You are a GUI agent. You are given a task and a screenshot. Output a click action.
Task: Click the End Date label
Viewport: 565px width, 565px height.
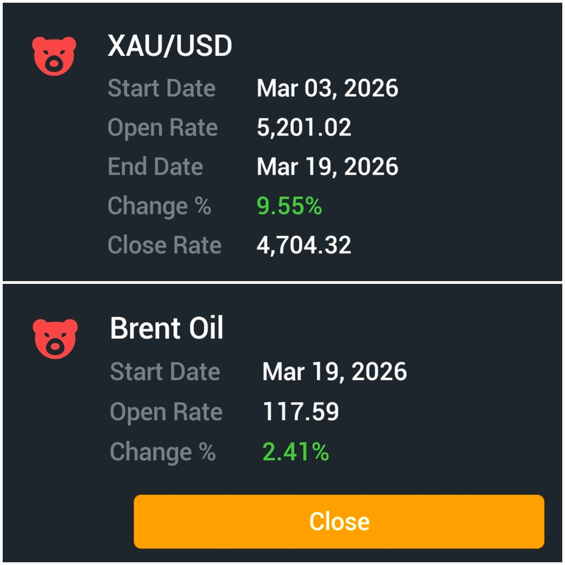tap(155, 167)
